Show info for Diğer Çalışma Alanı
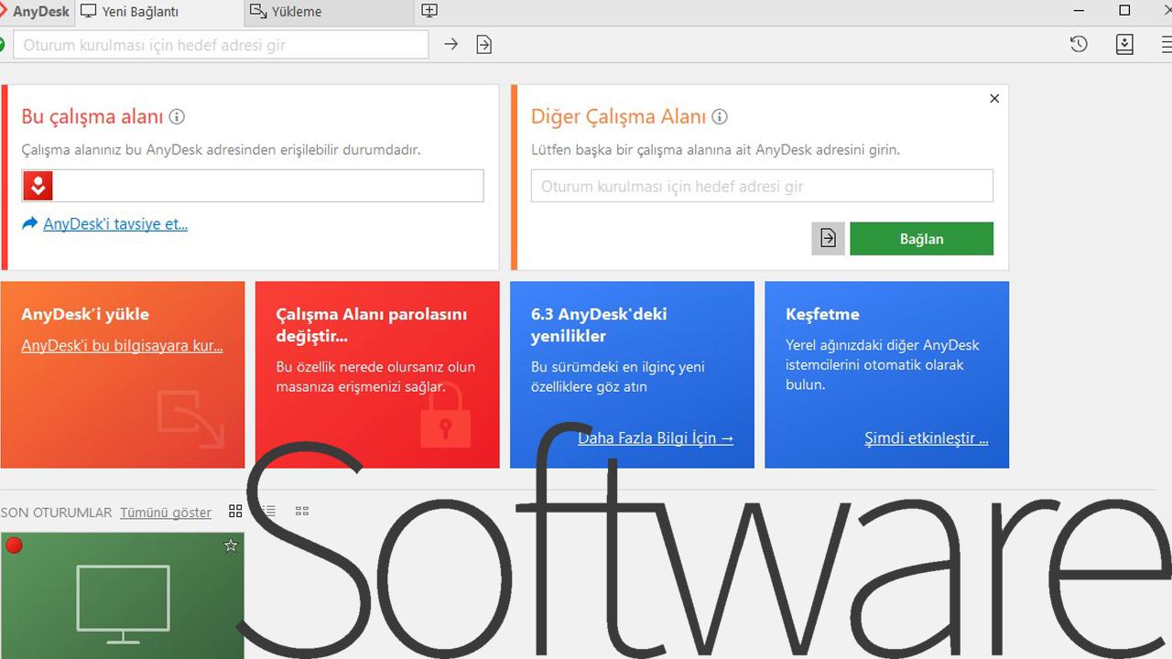The image size is (1172, 659). click(x=720, y=116)
